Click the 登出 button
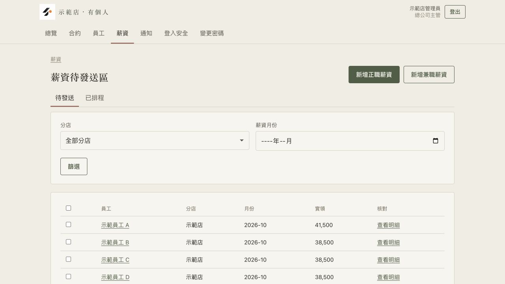The height and width of the screenshot is (284, 505). 455,12
